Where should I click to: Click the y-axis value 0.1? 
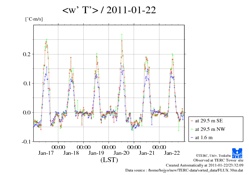[27, 83]
